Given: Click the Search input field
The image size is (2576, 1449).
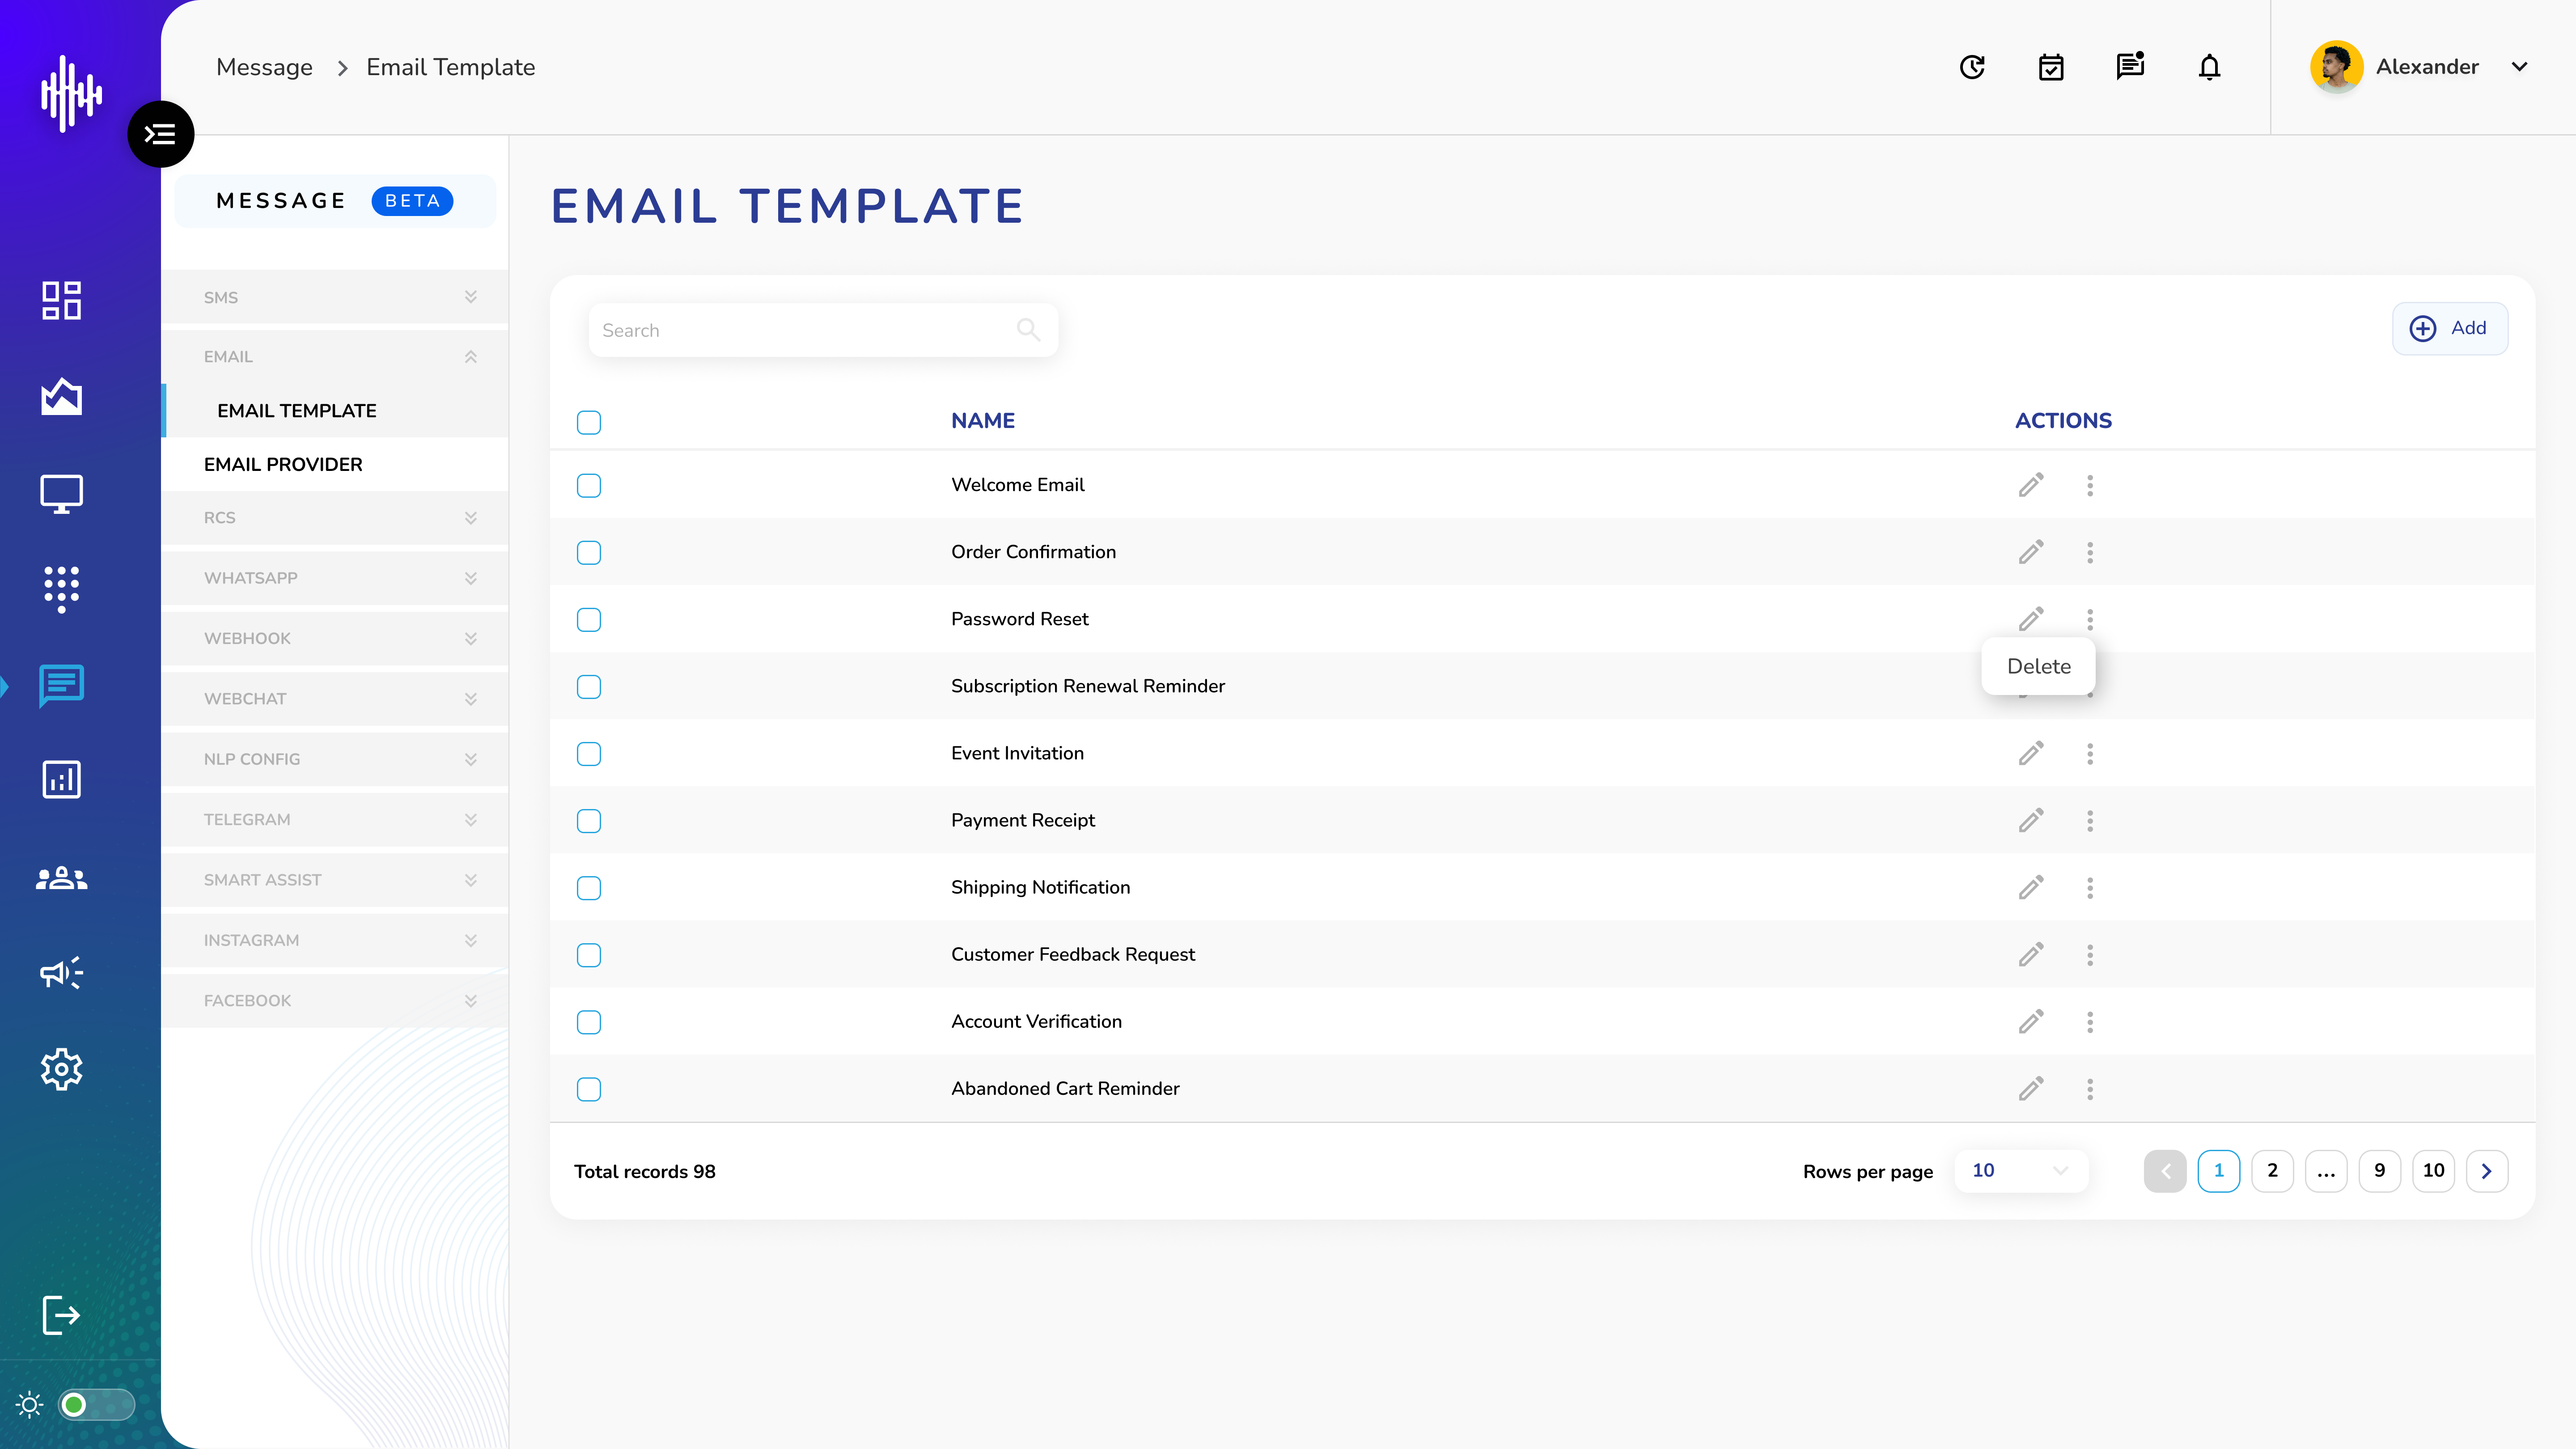Looking at the screenshot, I should 823,330.
